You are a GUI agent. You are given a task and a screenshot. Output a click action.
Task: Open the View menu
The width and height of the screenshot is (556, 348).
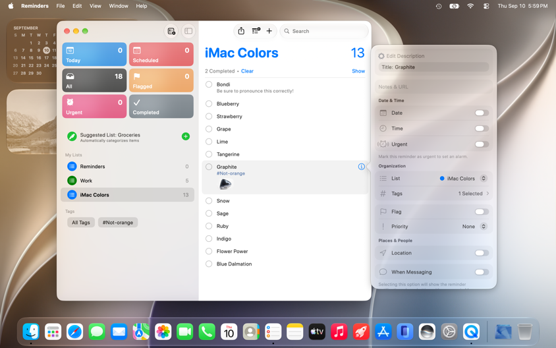point(95,6)
